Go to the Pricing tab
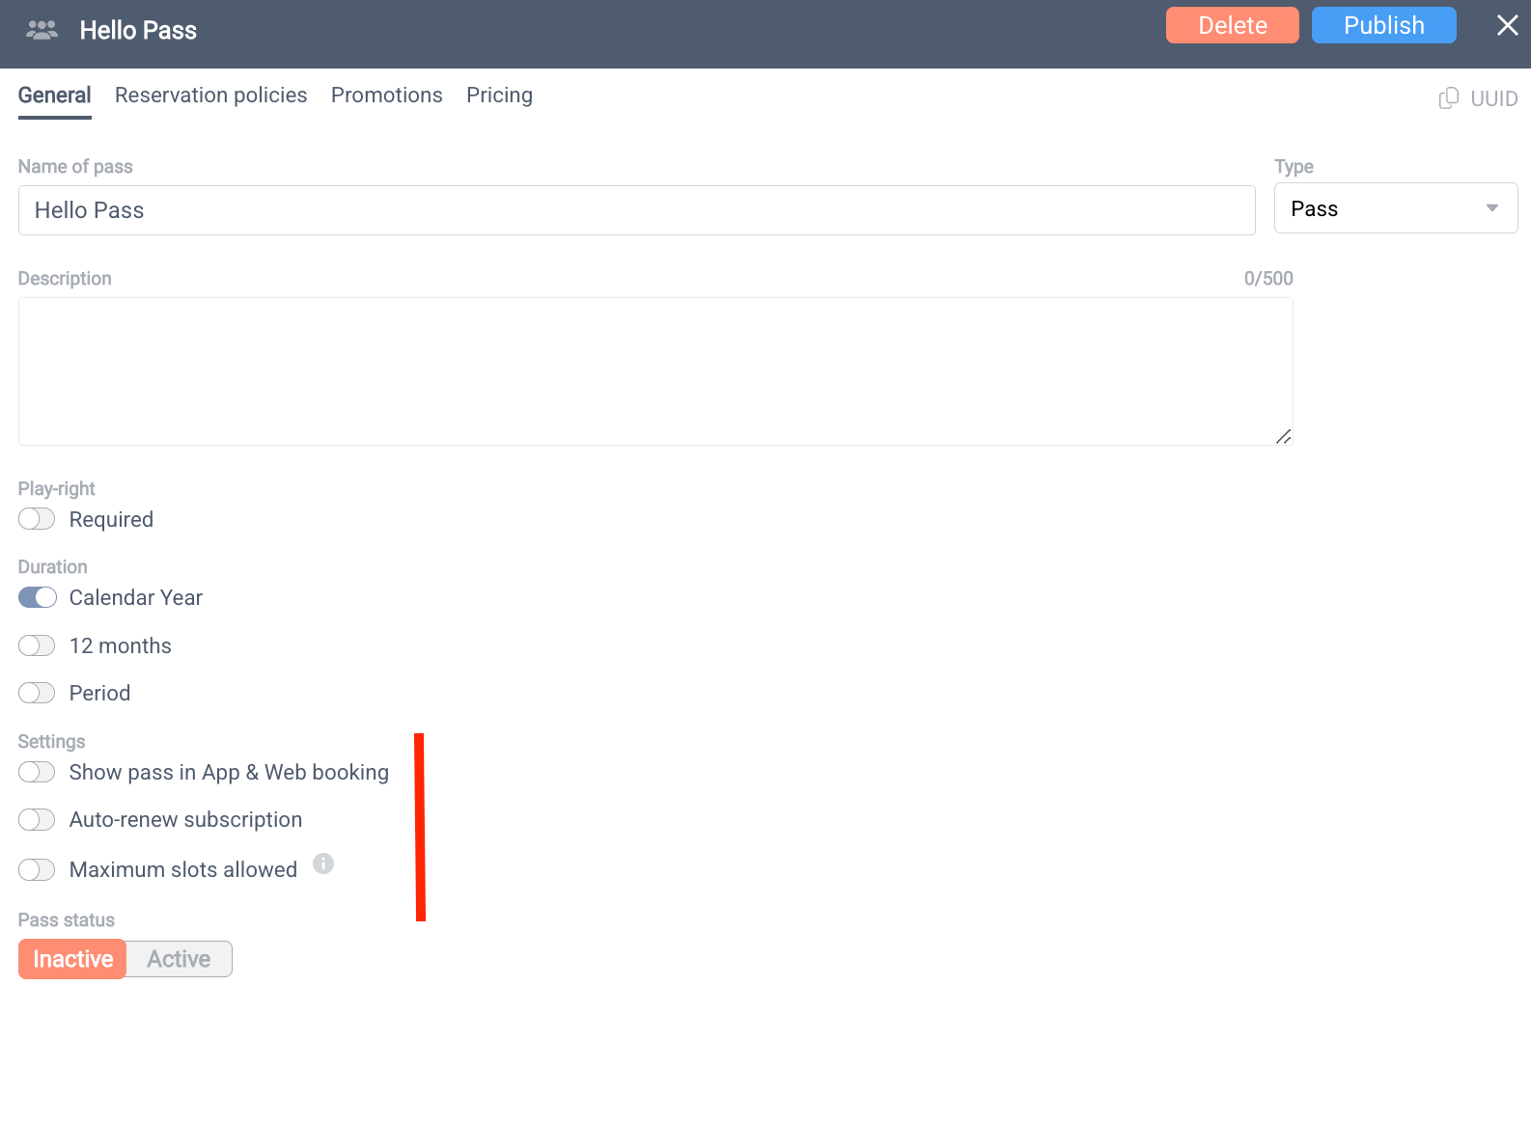This screenshot has height=1123, width=1531. click(x=499, y=96)
